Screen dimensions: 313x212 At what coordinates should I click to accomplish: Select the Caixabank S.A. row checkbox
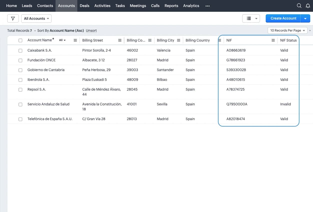point(21,51)
